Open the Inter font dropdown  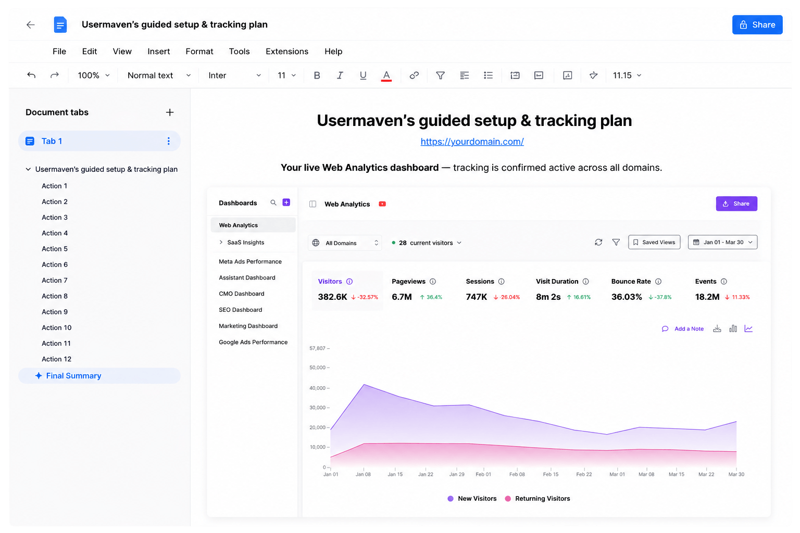click(x=234, y=75)
